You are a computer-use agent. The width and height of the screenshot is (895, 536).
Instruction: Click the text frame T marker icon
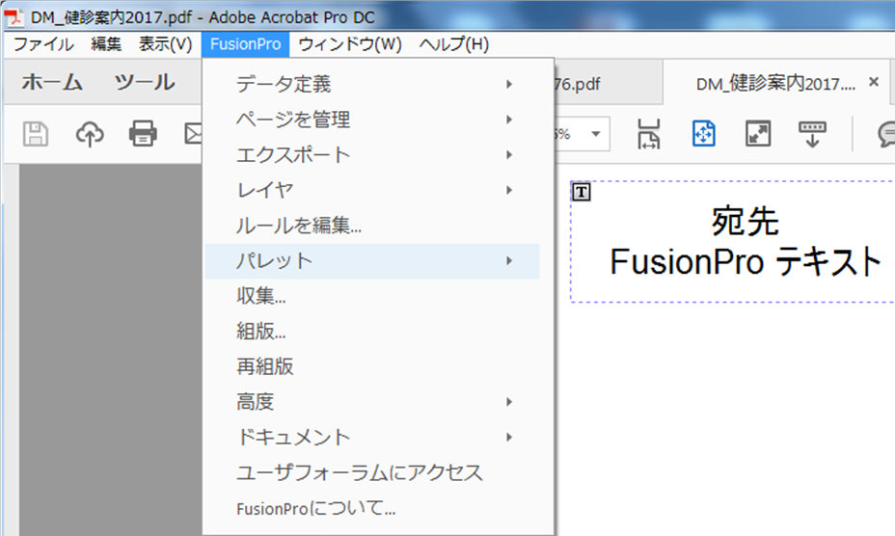pos(581,192)
